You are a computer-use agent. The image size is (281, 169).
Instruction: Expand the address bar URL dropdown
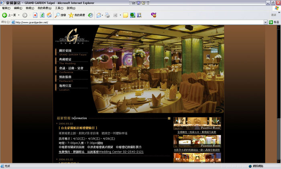click(x=265, y=22)
